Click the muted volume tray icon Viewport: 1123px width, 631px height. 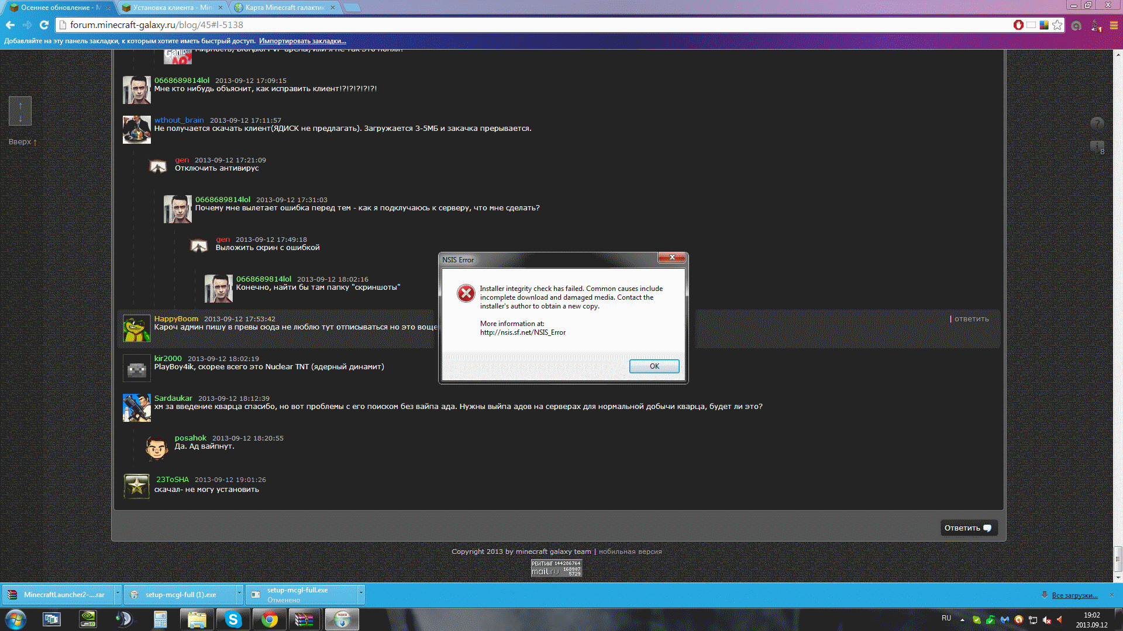(x=1047, y=620)
